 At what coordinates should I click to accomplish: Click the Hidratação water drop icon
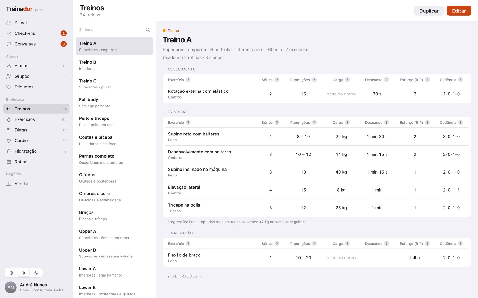9,151
